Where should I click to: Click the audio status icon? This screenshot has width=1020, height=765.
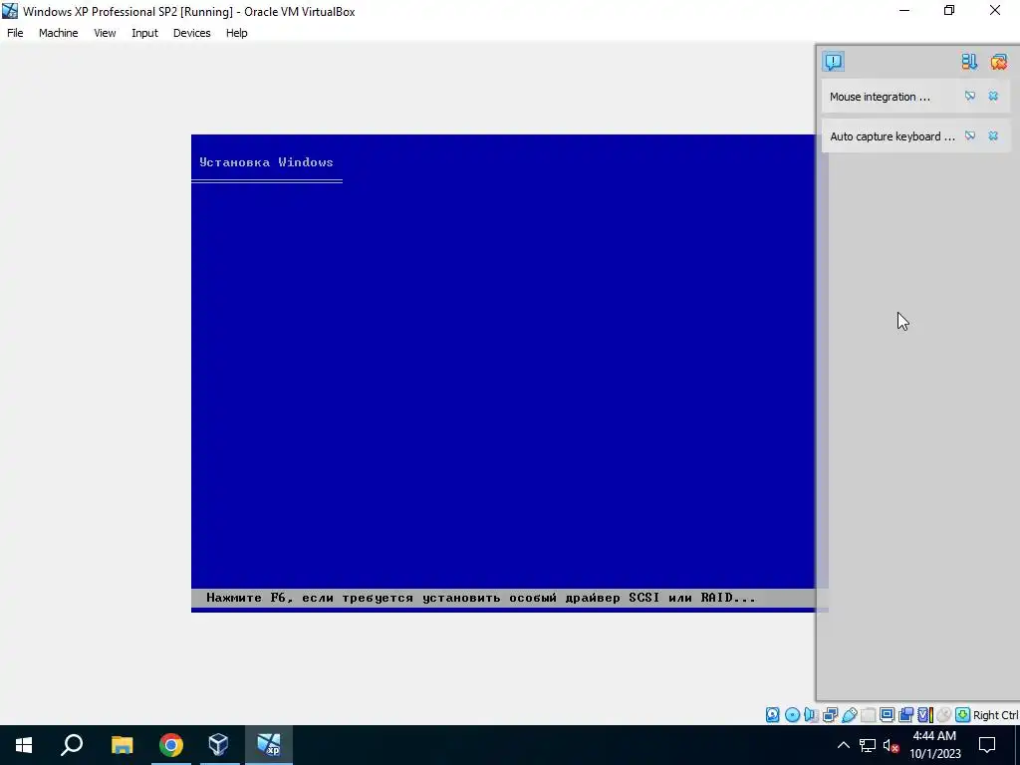[811, 715]
